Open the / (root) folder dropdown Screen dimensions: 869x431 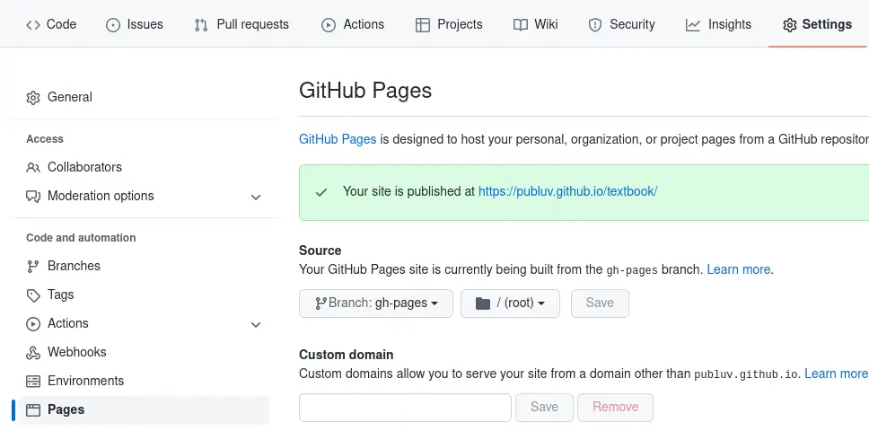(510, 303)
